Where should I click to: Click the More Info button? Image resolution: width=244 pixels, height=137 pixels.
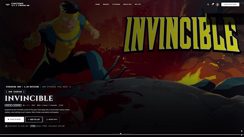click(52, 119)
